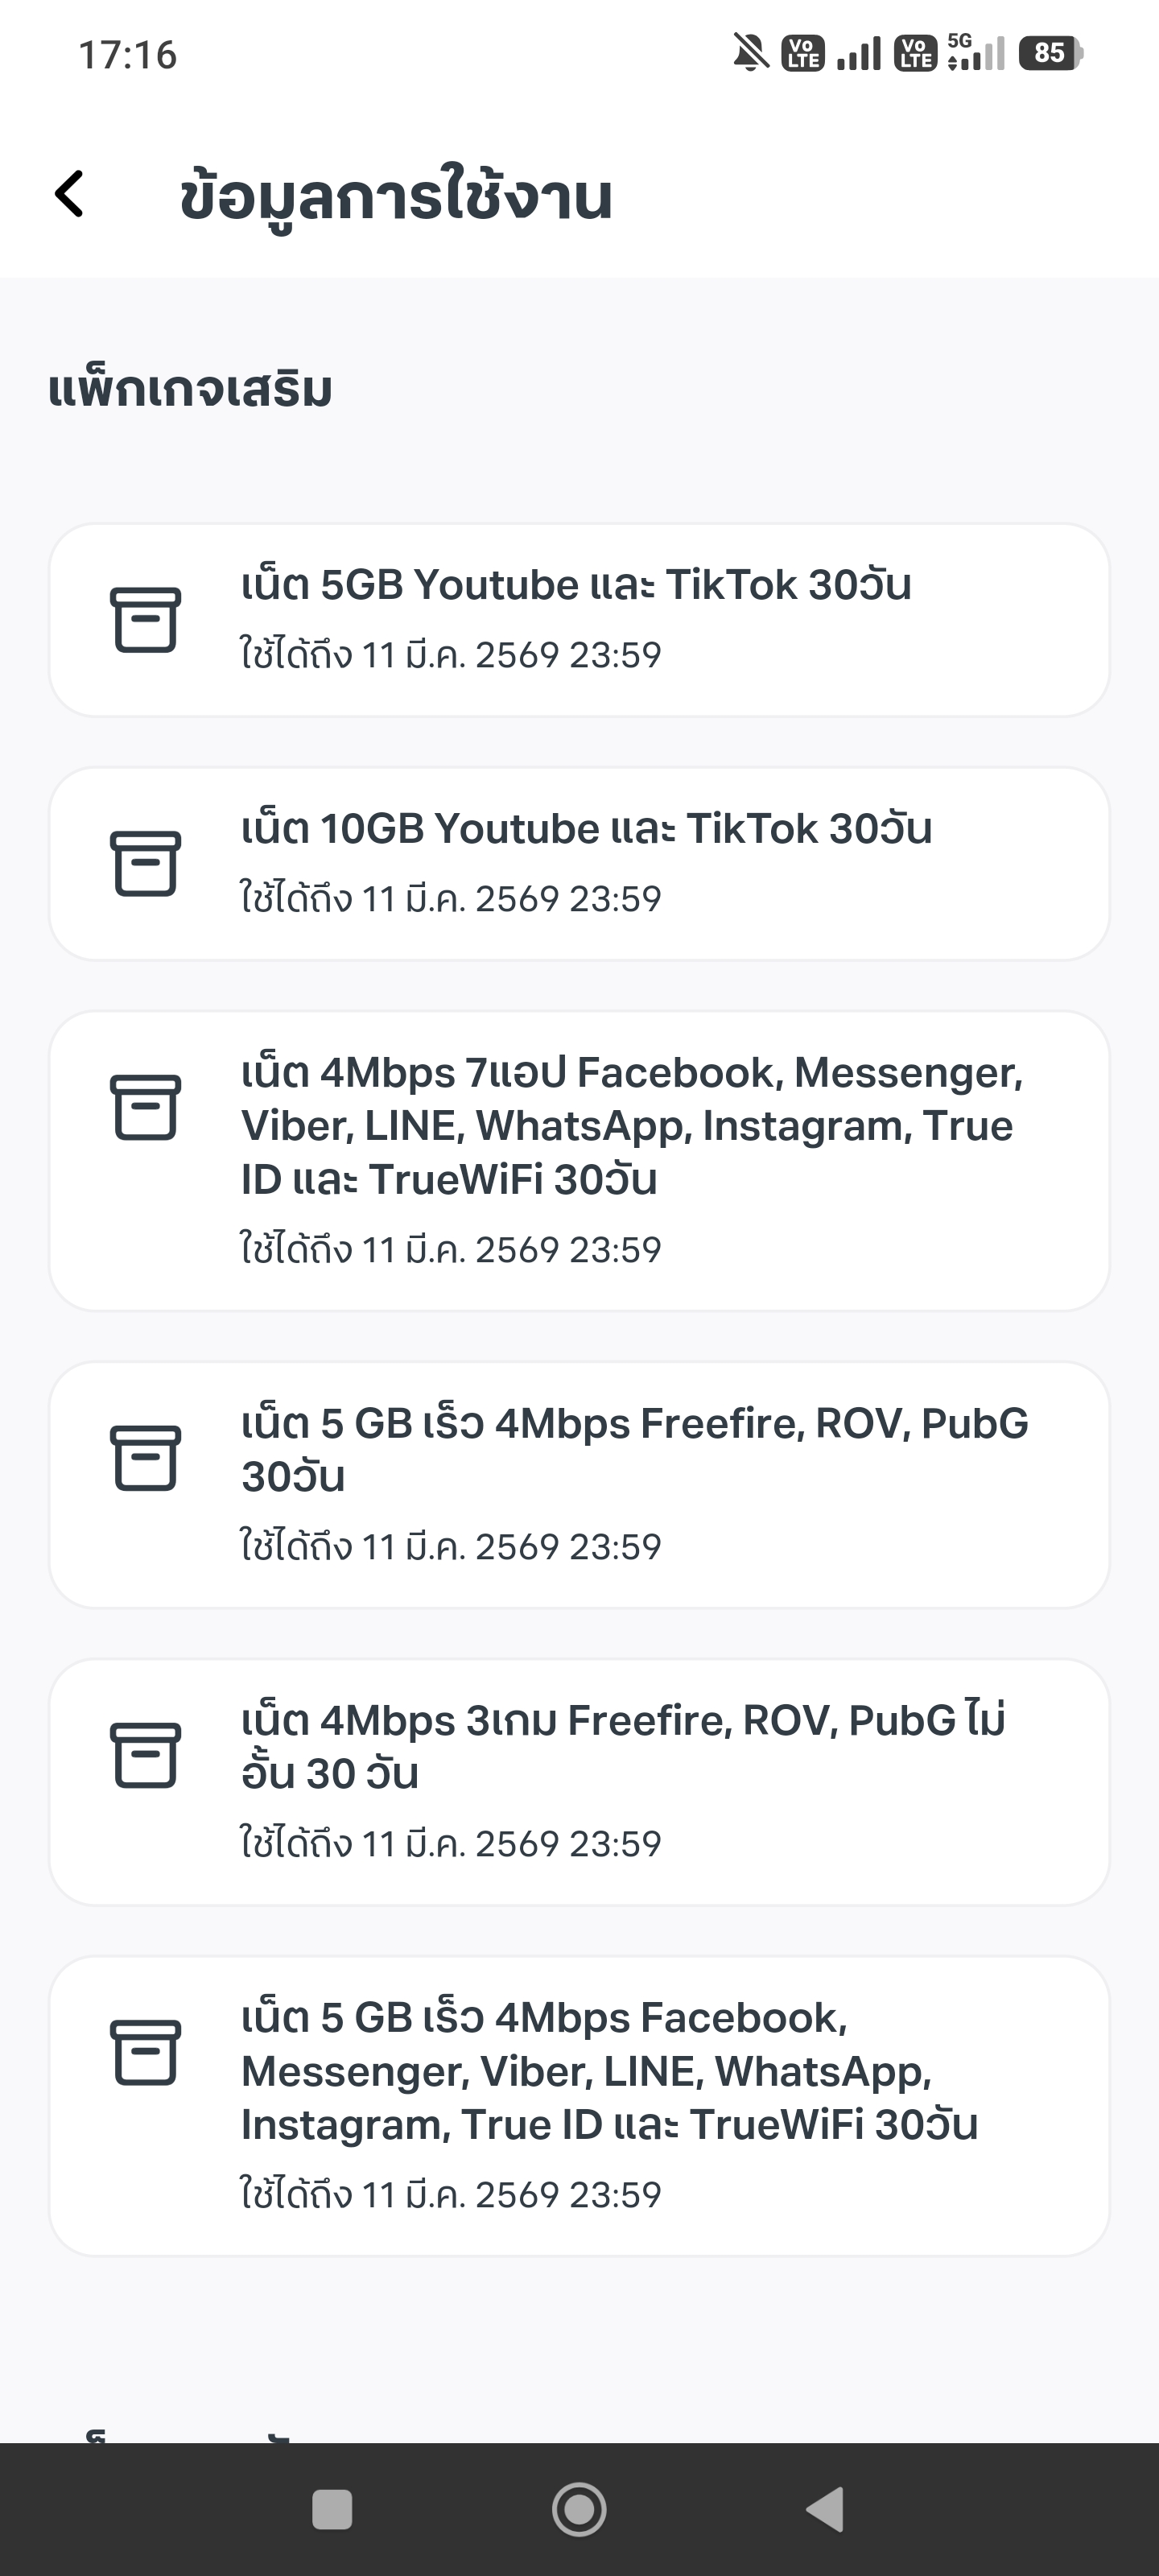Viewport: 1159px width, 2576px height.
Task: Select the เน็ต 4Mbps 7แอป package title
Action: click(x=631, y=1126)
